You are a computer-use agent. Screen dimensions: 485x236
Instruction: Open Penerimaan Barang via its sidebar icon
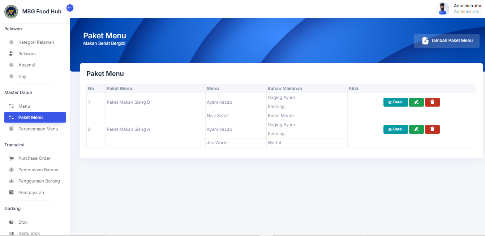[x=11, y=170]
